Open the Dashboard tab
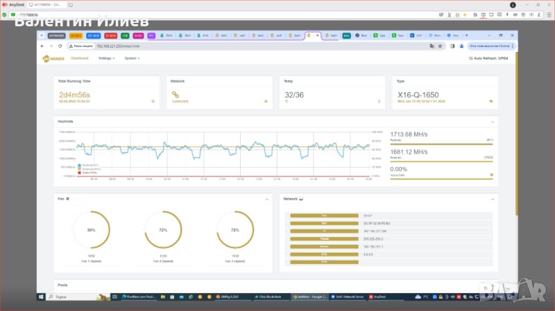This screenshot has width=555, height=311. tap(80, 59)
